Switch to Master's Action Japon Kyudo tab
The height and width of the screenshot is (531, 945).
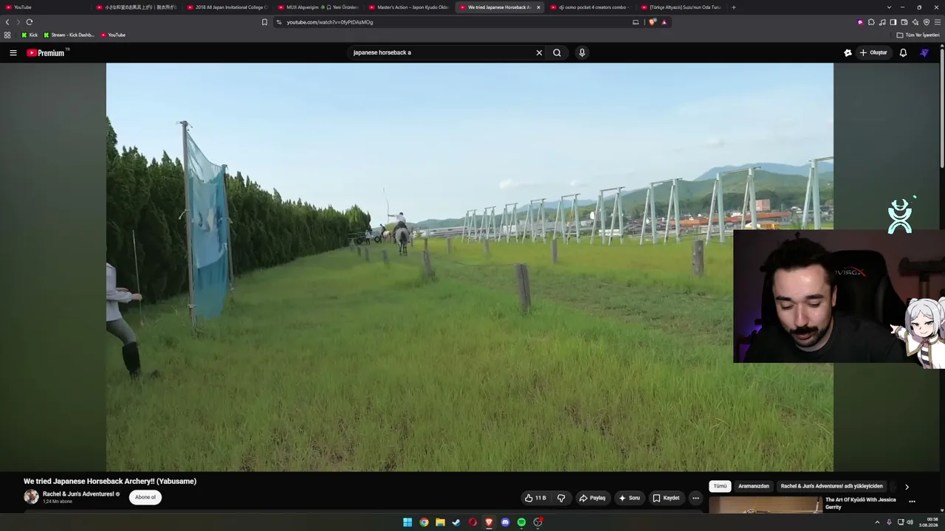[x=409, y=7]
